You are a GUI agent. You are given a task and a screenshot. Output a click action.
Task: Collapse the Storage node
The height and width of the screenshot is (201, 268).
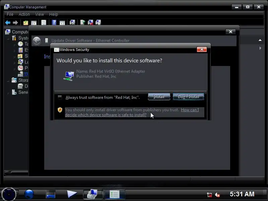coord(8,81)
